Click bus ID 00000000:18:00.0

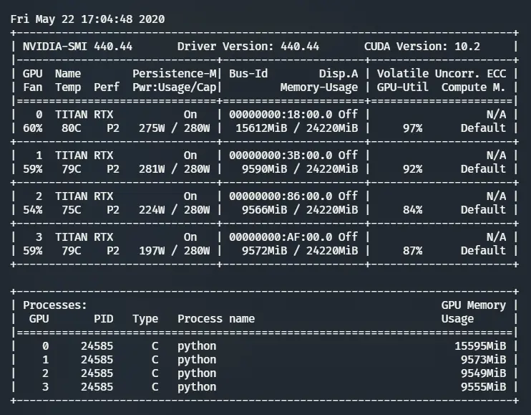pyautogui.click(x=281, y=115)
